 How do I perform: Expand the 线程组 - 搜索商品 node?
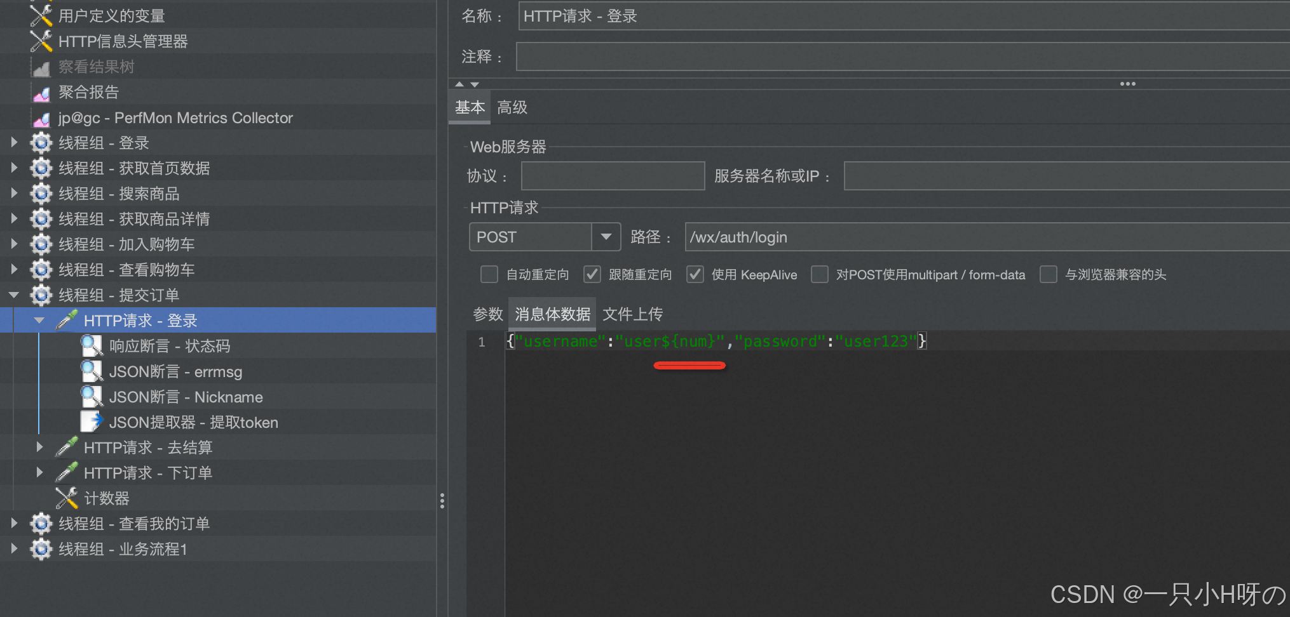[14, 194]
